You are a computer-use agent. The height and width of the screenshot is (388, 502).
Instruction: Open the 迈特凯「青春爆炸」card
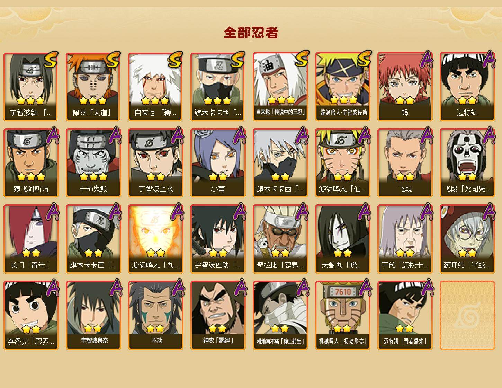click(x=405, y=315)
